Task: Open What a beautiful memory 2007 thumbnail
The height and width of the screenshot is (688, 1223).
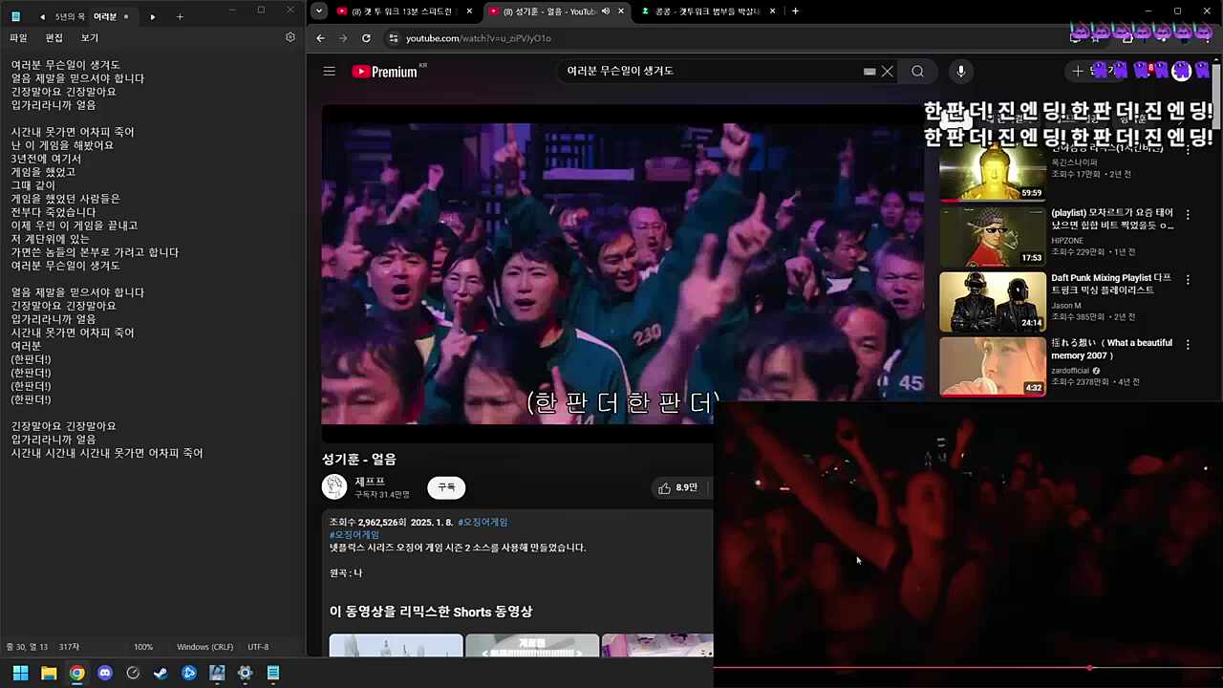Action: tap(993, 366)
